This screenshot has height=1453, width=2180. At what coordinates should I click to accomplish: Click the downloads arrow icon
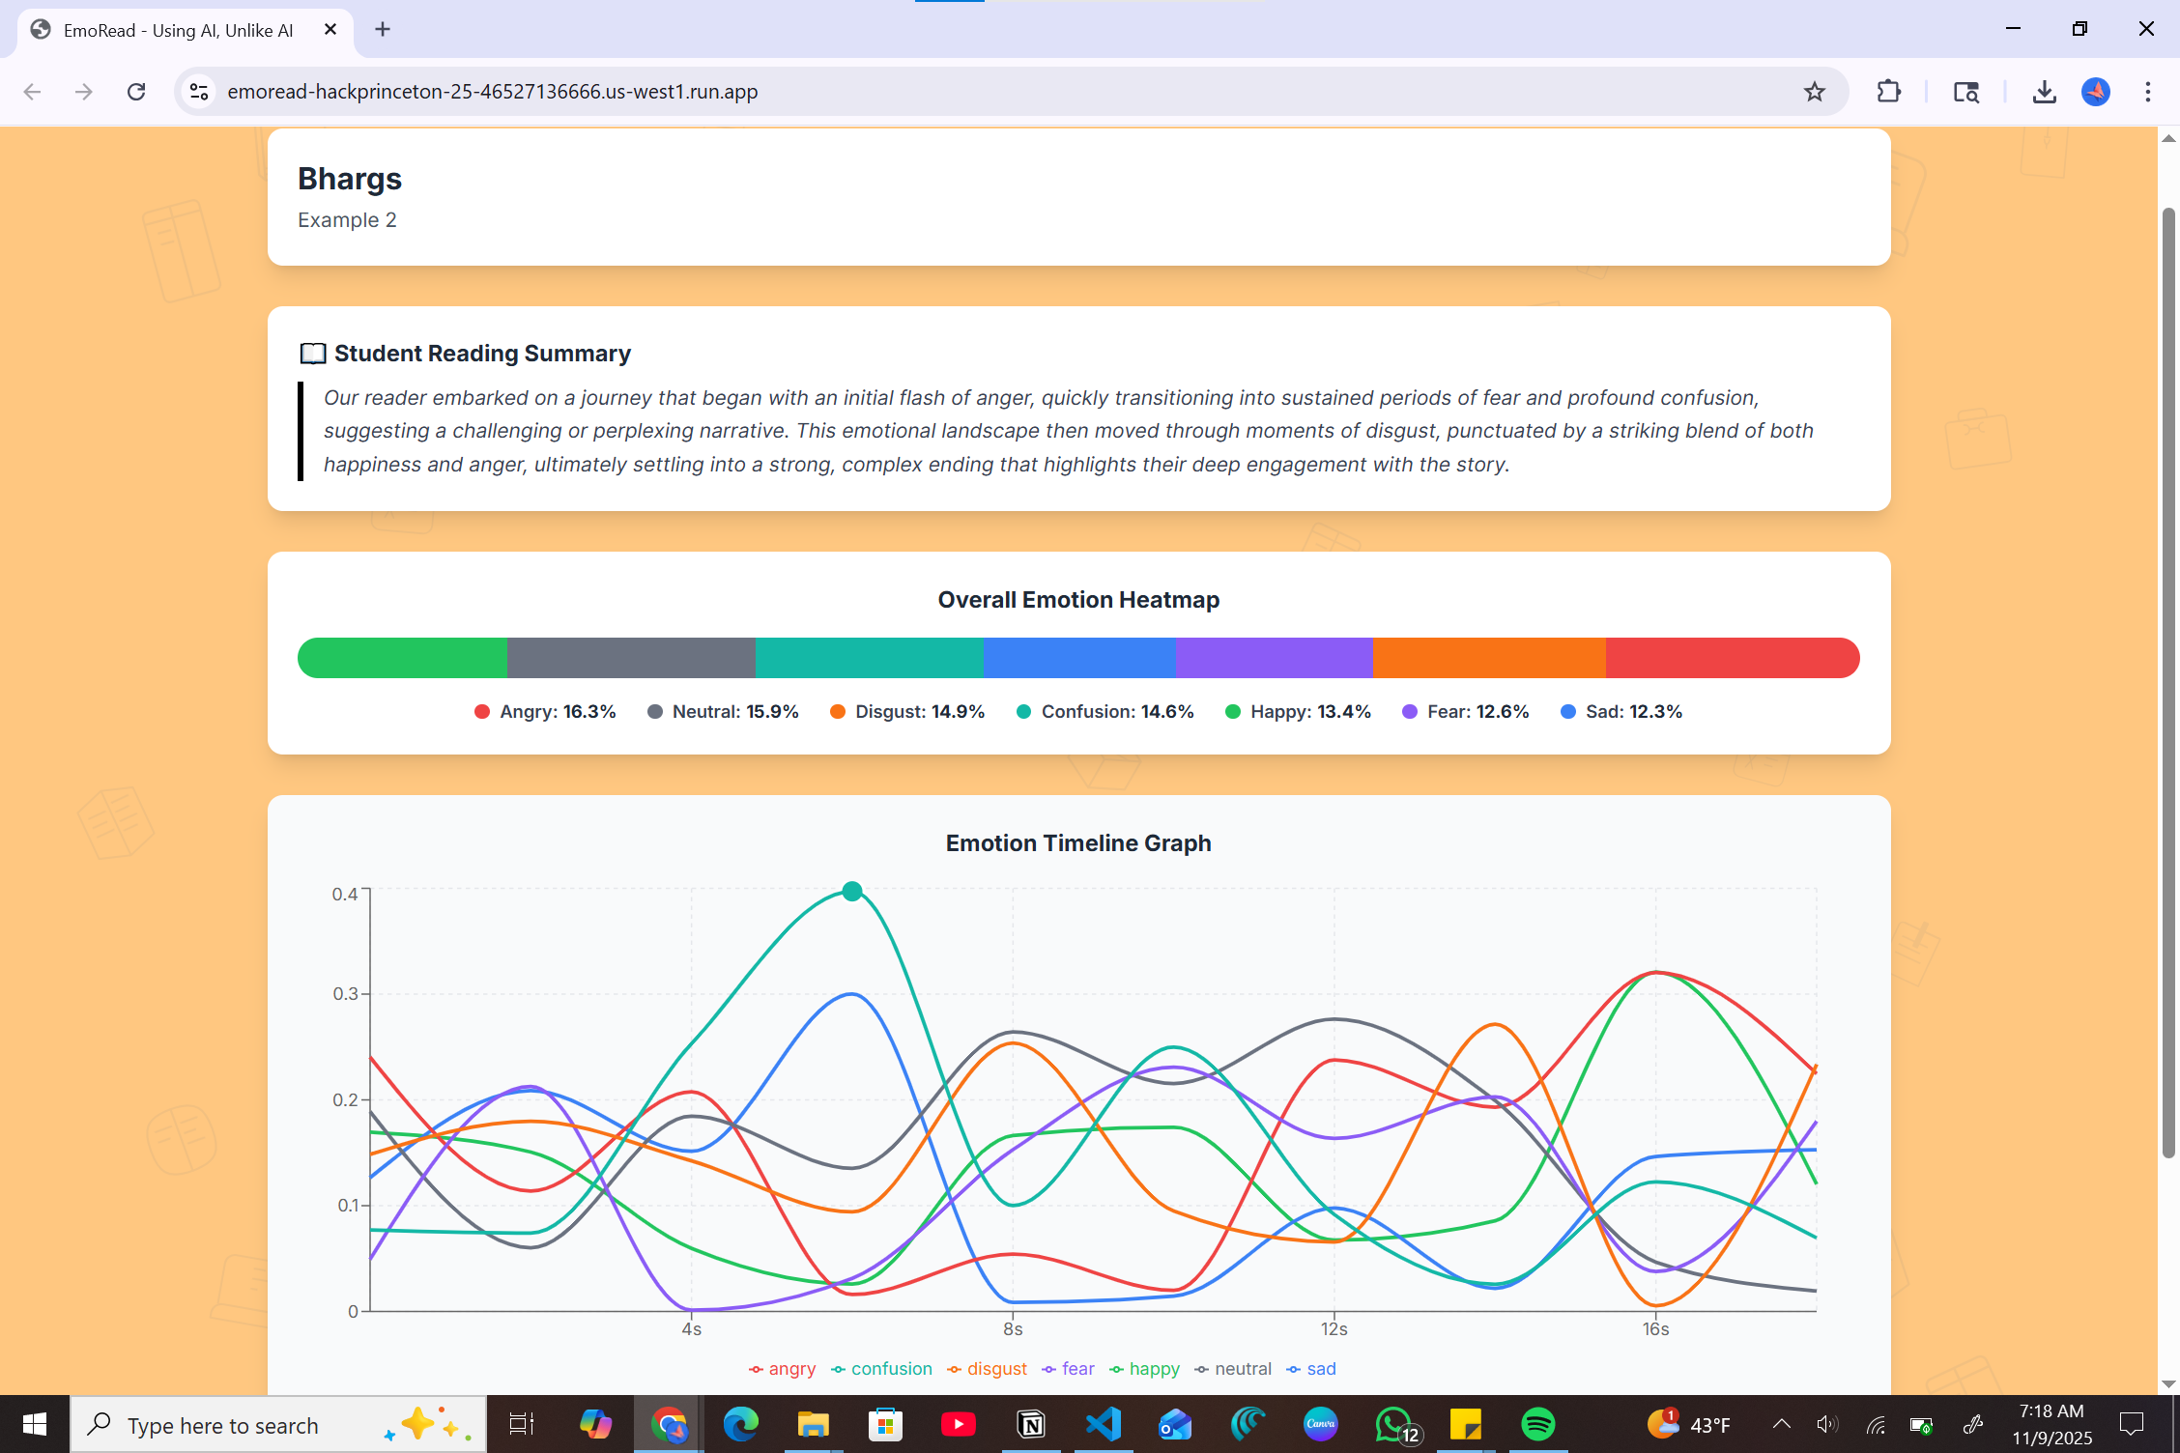click(x=2044, y=92)
